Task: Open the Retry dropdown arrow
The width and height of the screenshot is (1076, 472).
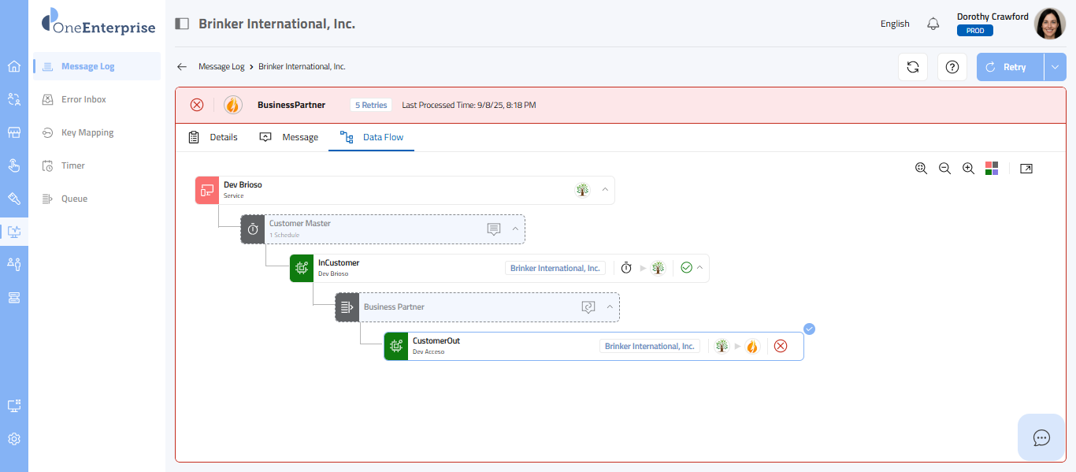Action: coord(1055,67)
